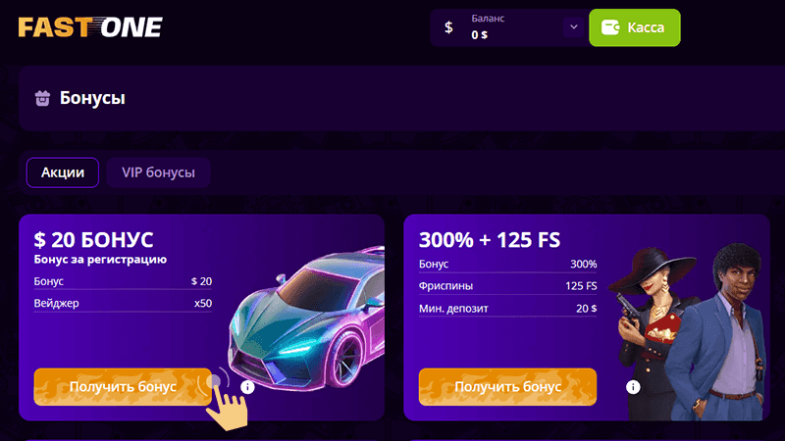Click the gift icon beside Бонусы
This screenshot has width=785, height=441.
[42, 98]
